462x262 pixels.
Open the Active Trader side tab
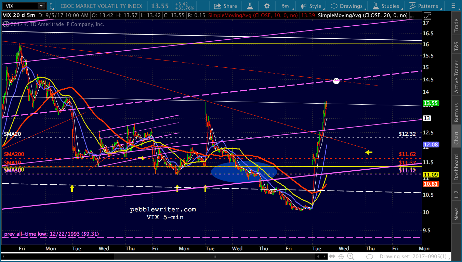pyautogui.click(x=456, y=76)
